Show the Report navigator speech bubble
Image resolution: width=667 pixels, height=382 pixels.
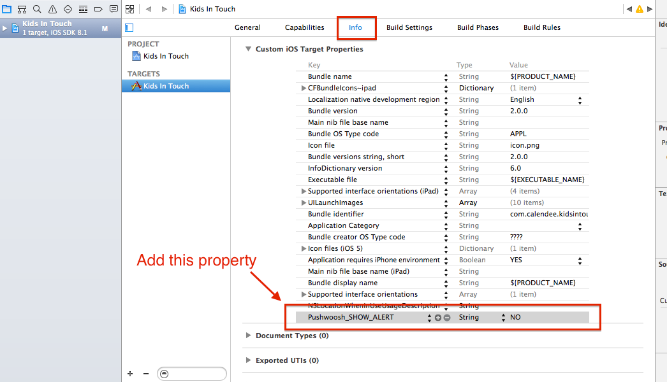(x=114, y=9)
